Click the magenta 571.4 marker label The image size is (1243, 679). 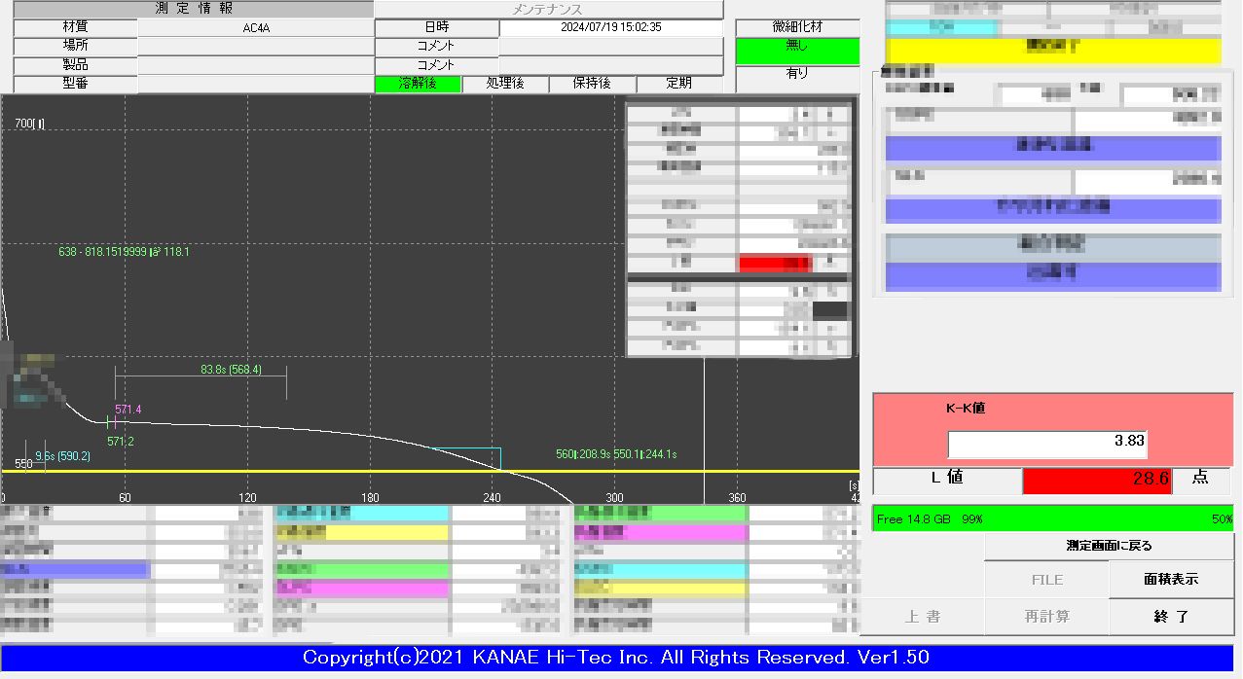[128, 410]
